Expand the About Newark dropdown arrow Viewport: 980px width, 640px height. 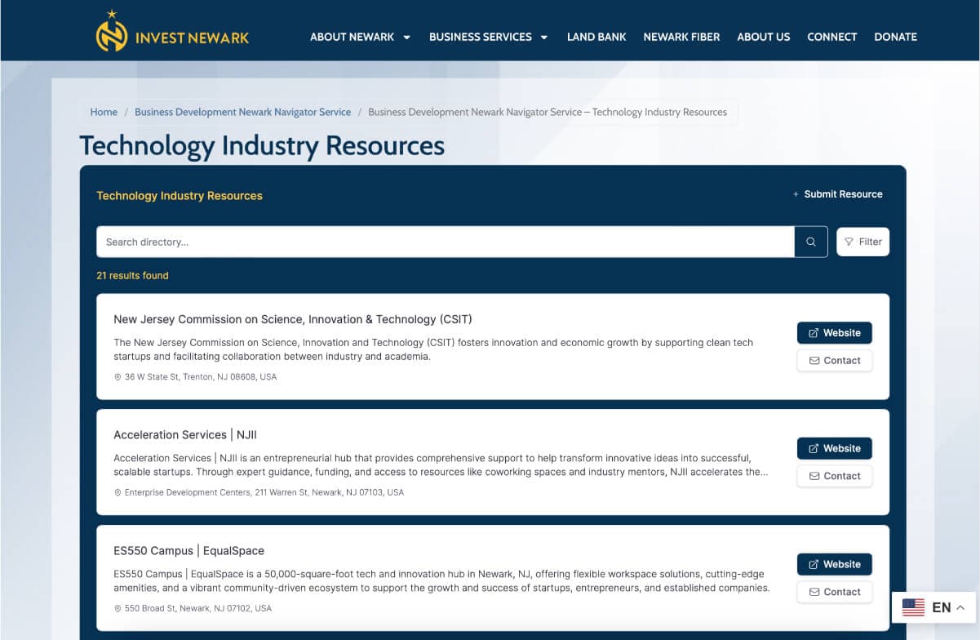[x=406, y=37]
